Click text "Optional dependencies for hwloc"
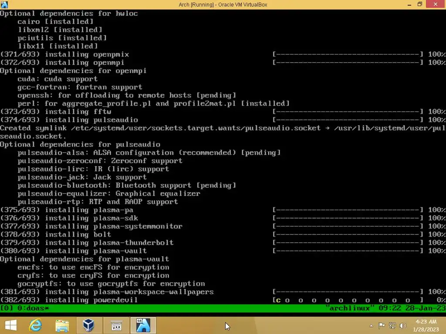Image resolution: width=446 pixels, height=334 pixels. [69, 13]
